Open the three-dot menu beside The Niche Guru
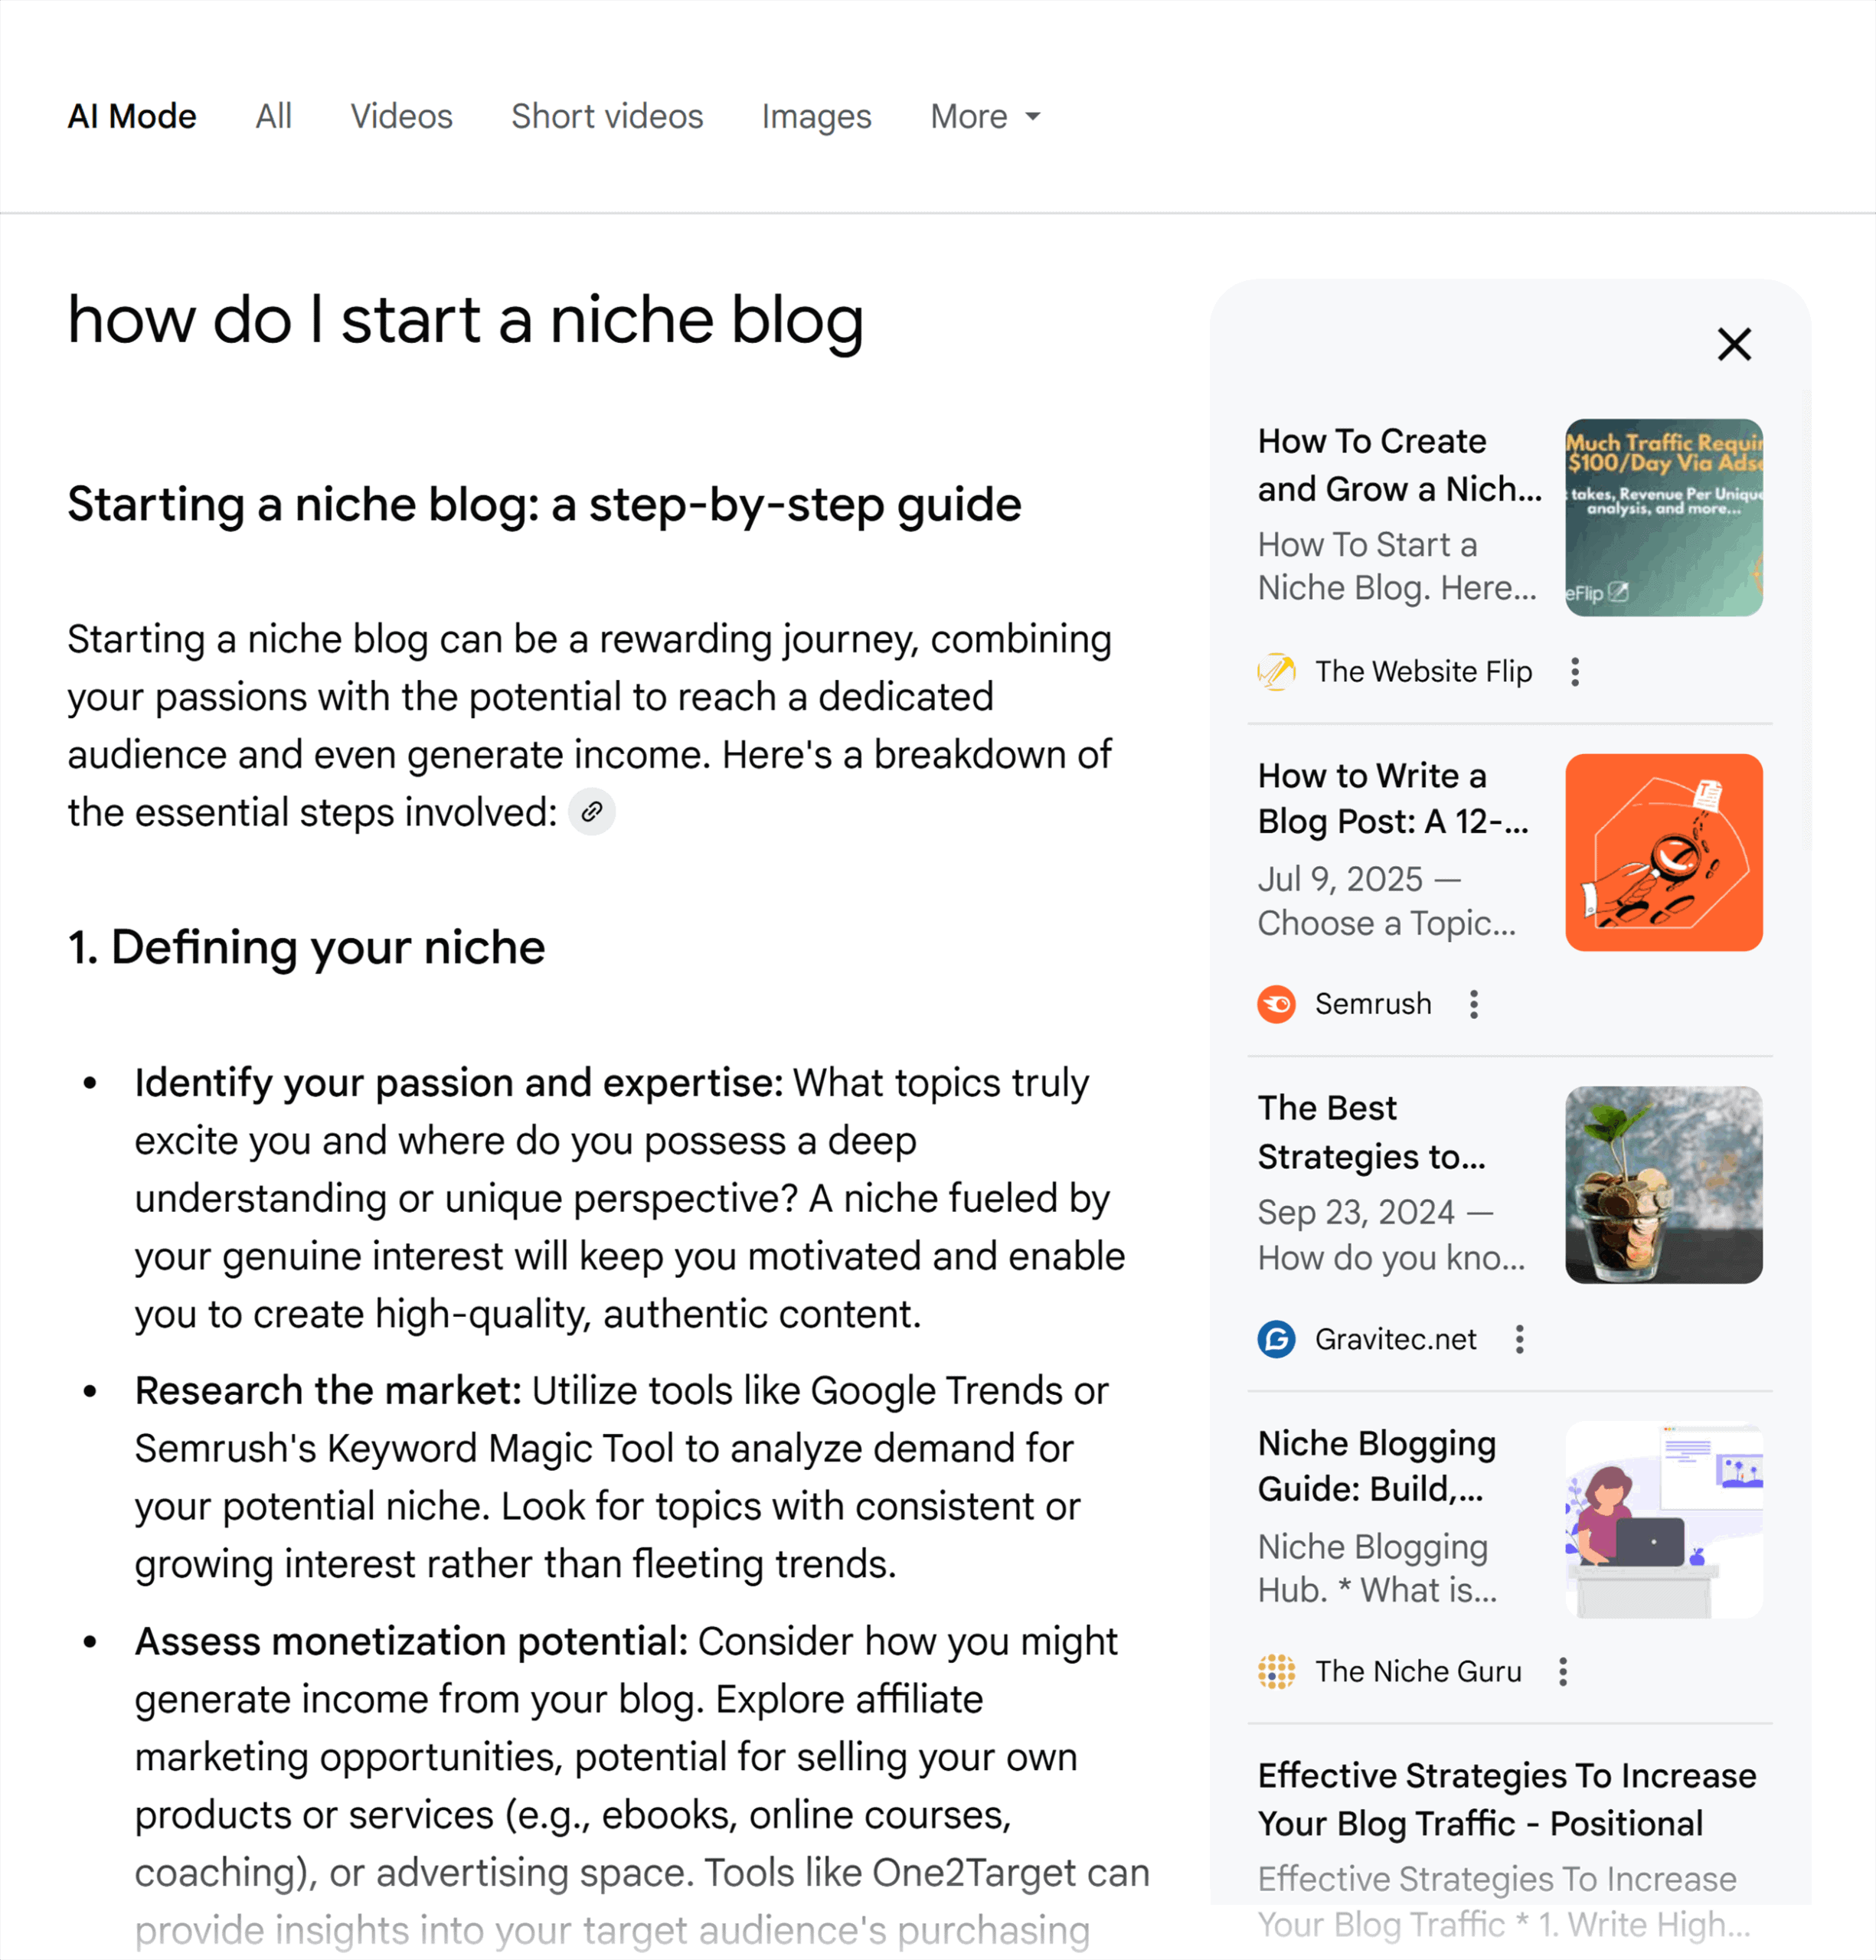The image size is (1876, 1960). point(1563,1671)
